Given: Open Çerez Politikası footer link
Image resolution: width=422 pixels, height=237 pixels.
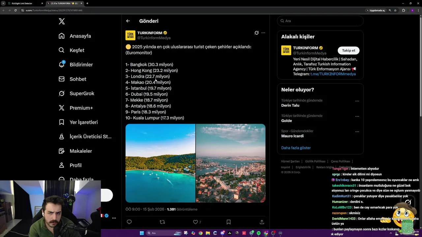Looking at the screenshot, I should [x=341, y=161].
